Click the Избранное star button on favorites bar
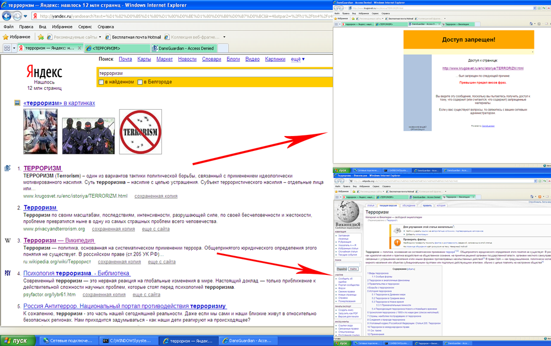 point(17,37)
